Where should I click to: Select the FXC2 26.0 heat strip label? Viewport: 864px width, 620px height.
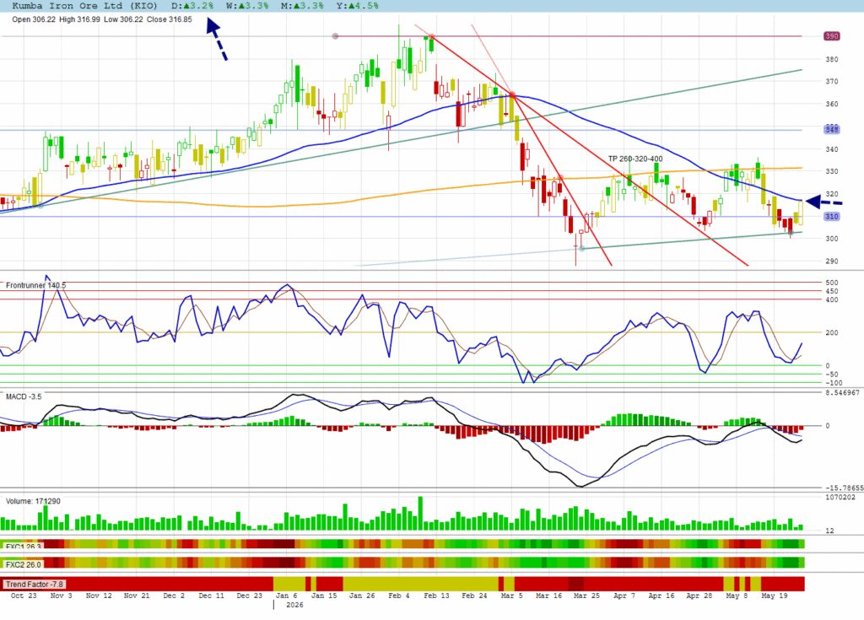[23, 564]
